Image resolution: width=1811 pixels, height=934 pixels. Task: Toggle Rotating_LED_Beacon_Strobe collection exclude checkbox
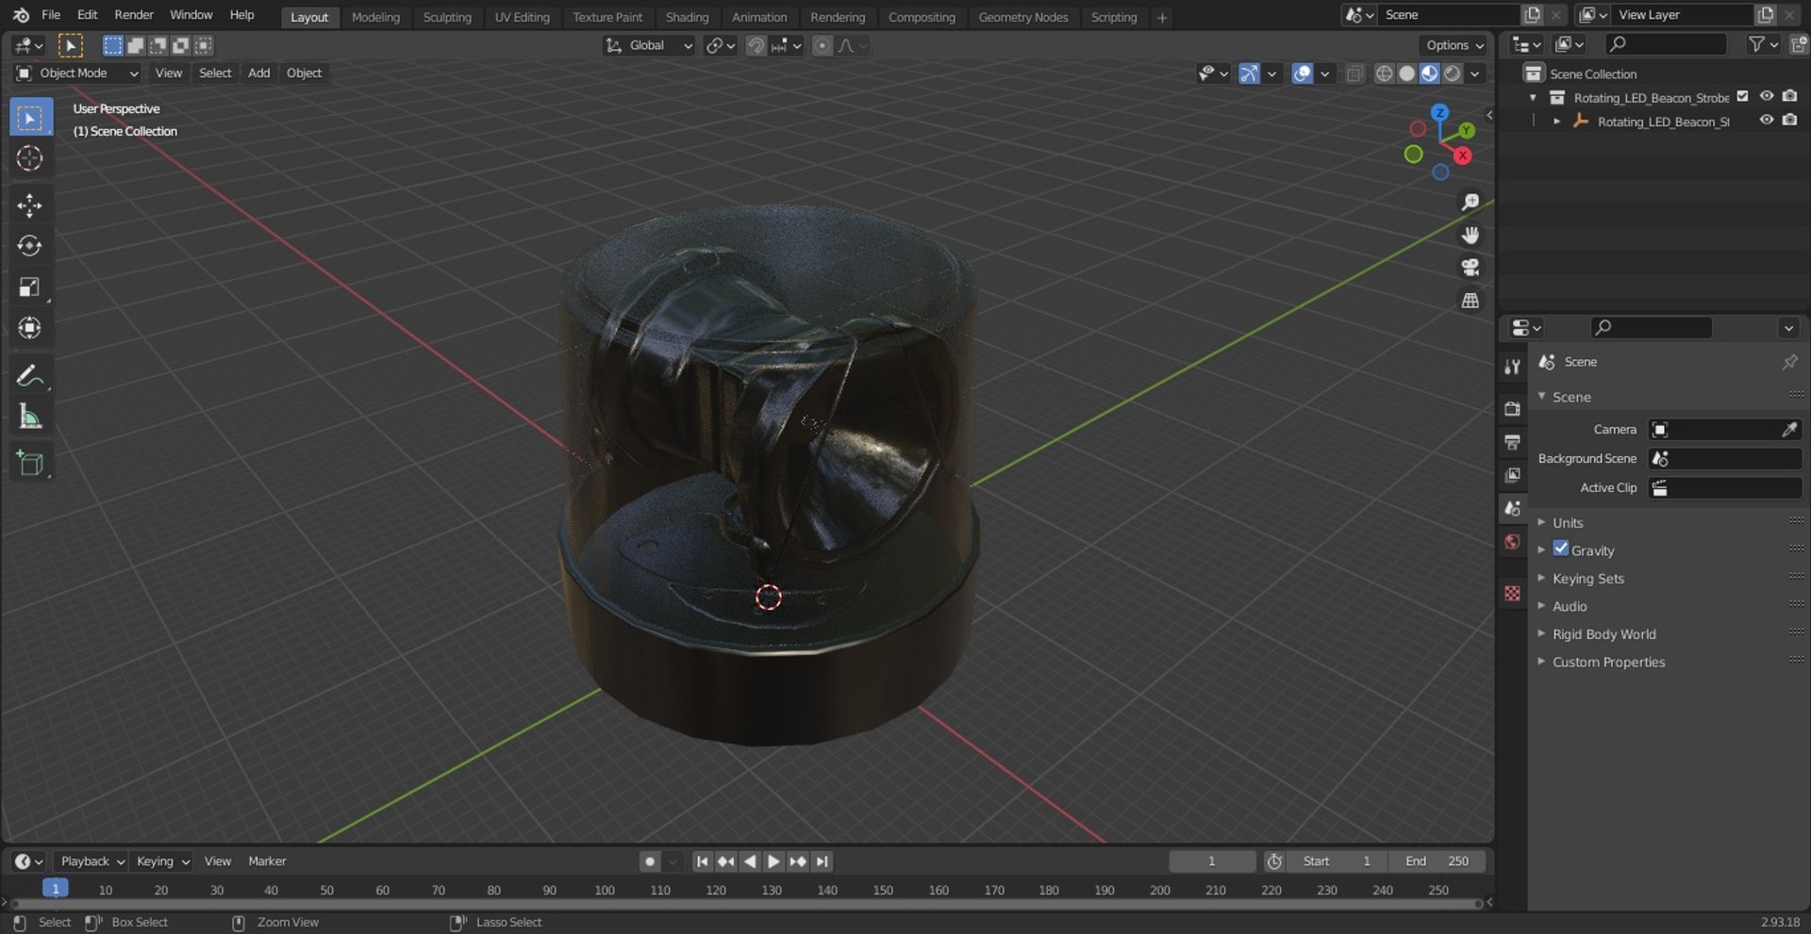click(x=1743, y=96)
